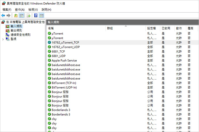This screenshot has height=132, width=199.
Task: Click the status icon of 16762_uTorrent_TCP
Action: tap(49, 42)
